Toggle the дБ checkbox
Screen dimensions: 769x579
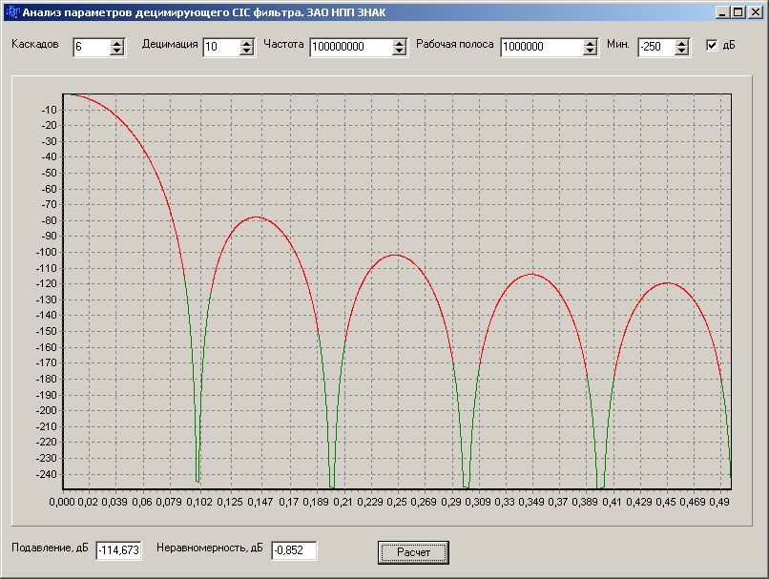click(x=712, y=45)
